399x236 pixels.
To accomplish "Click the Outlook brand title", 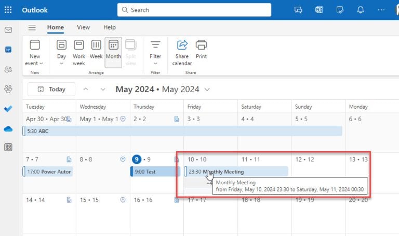I will (x=35, y=10).
